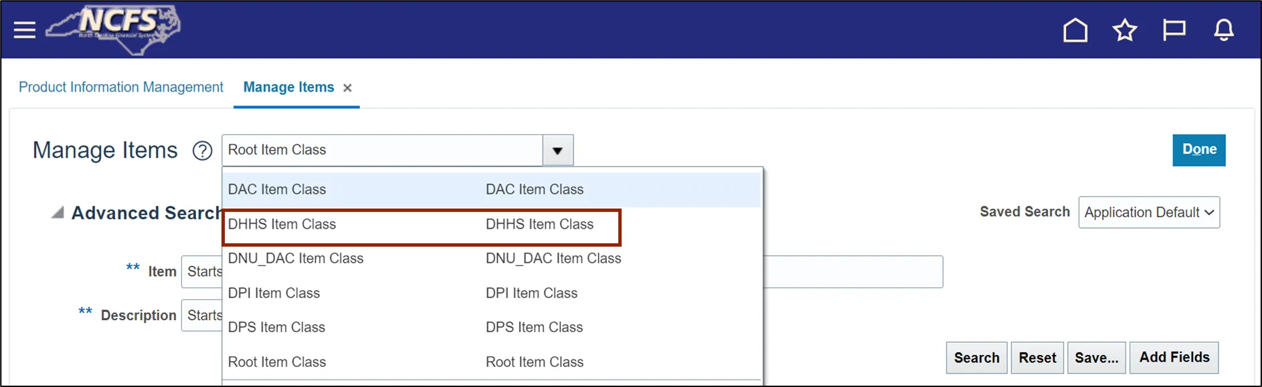Click the Manage Items help icon
Screen dimensions: 1262x387
coord(202,151)
